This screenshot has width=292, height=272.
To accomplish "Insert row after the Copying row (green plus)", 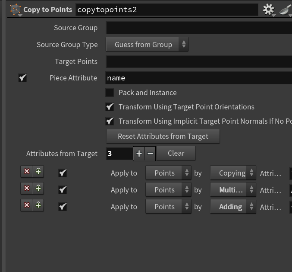I will click(x=38, y=171).
